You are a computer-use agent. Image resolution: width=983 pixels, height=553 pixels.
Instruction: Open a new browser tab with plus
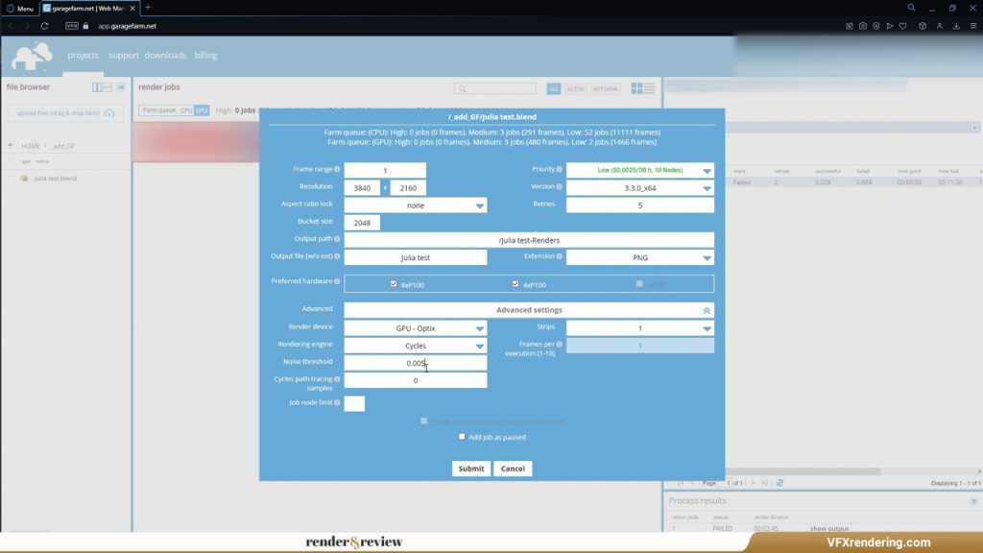click(148, 8)
